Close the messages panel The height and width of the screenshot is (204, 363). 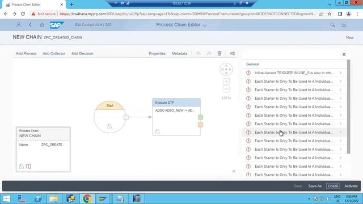coord(344,54)
